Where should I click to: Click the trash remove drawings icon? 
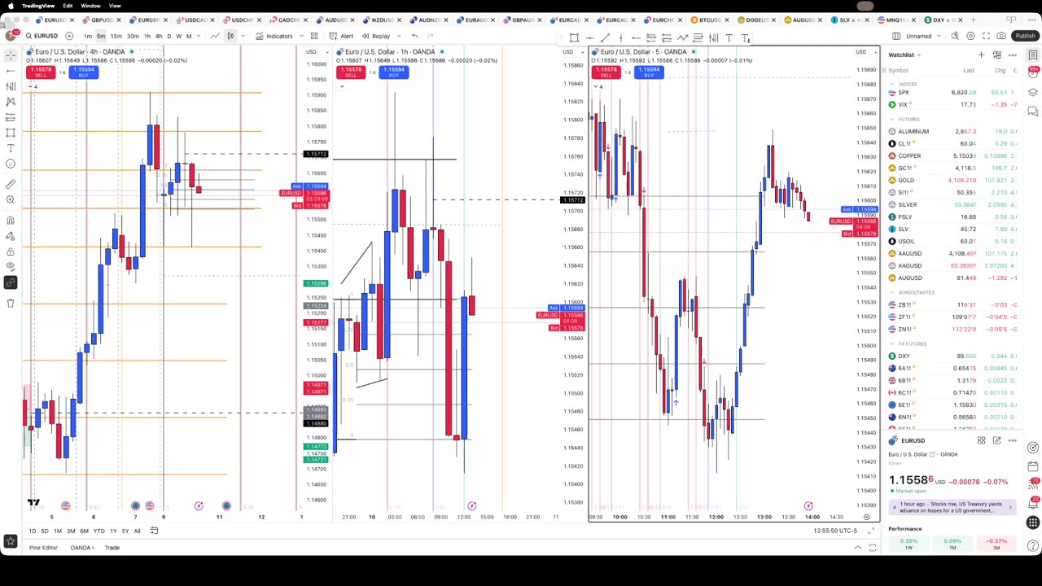click(x=11, y=303)
